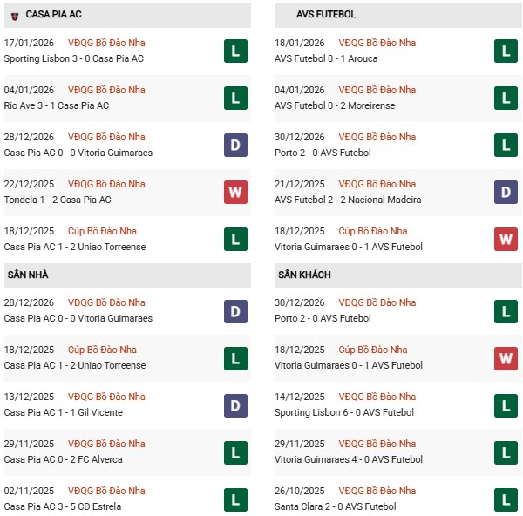Screen dimensions: 523x516
Task: Click the W badge beside the 18/12/2025 AVS cup win in the top list
Action: 506,240
